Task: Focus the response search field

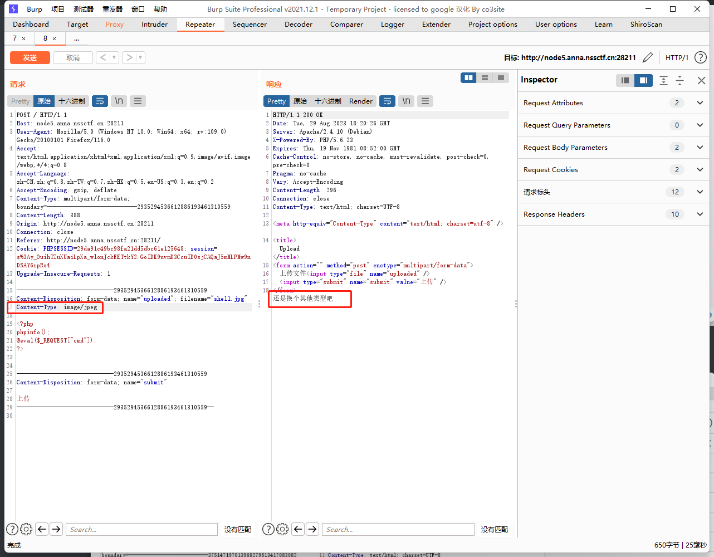Action: pyautogui.click(x=398, y=529)
